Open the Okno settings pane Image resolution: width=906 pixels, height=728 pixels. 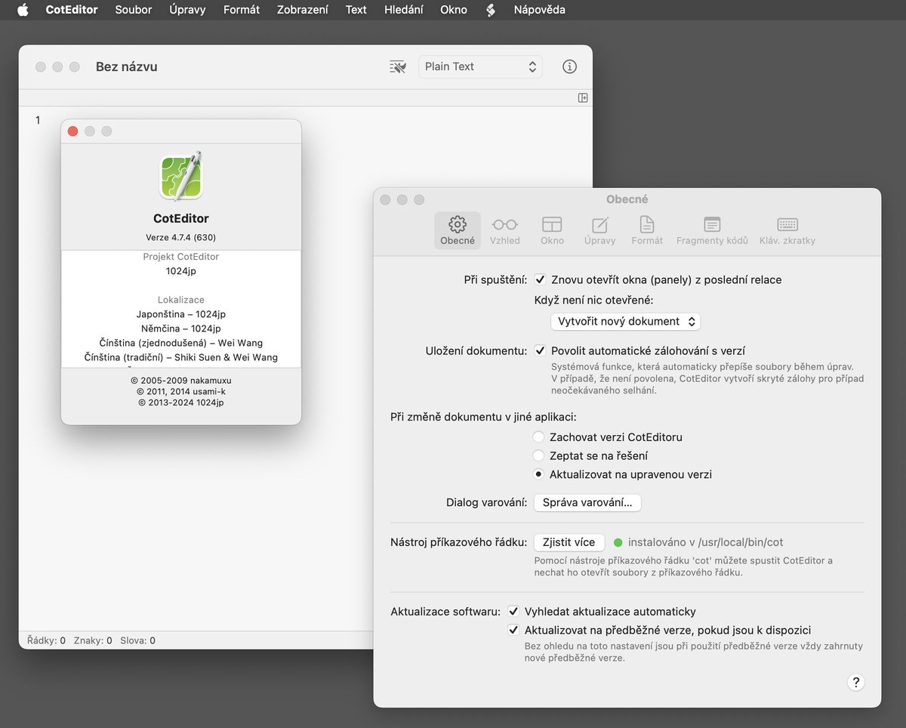(552, 230)
